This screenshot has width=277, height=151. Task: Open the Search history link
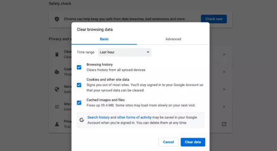98,117
